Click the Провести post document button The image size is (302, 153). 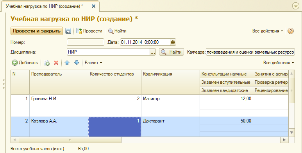(89, 31)
